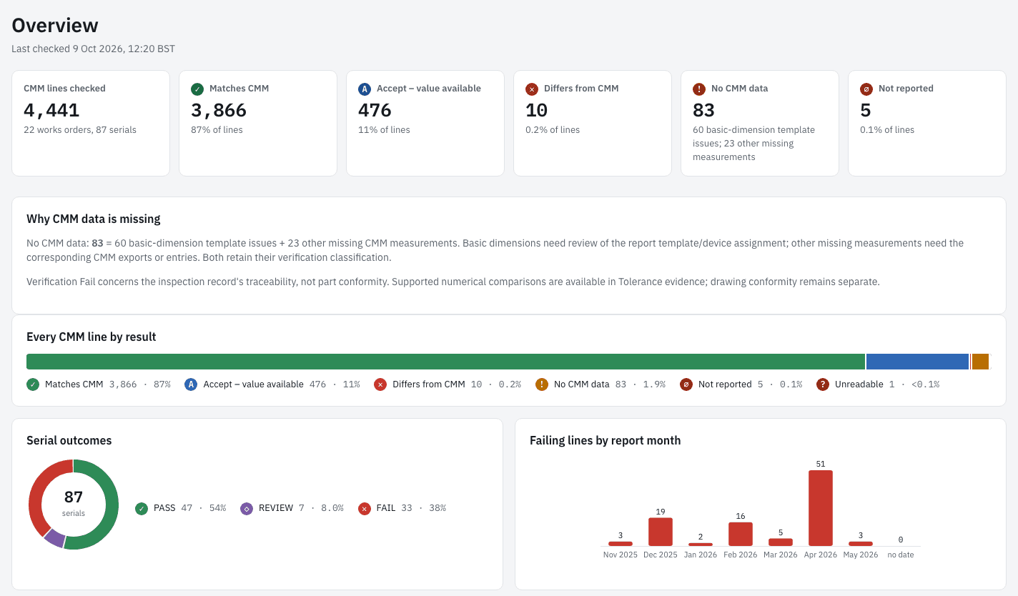Image resolution: width=1018 pixels, height=596 pixels.
Task: Click the 'FAIL 33 · 38%' legend text
Action: (x=411, y=508)
